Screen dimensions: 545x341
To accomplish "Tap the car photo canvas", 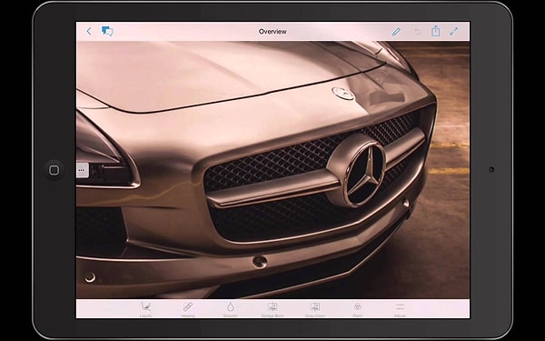I will (272, 170).
